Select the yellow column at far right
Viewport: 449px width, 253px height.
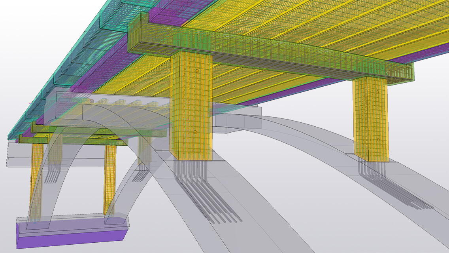click(371, 119)
